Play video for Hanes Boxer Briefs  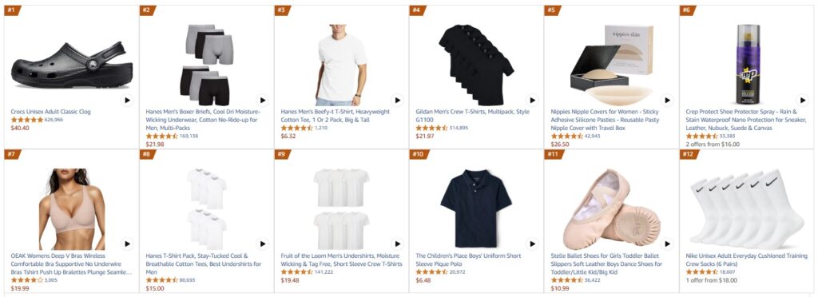point(262,100)
